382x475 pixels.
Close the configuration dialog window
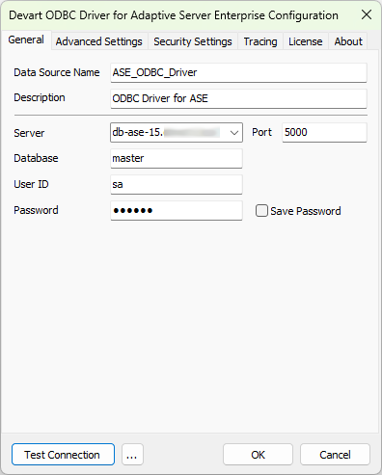point(367,14)
